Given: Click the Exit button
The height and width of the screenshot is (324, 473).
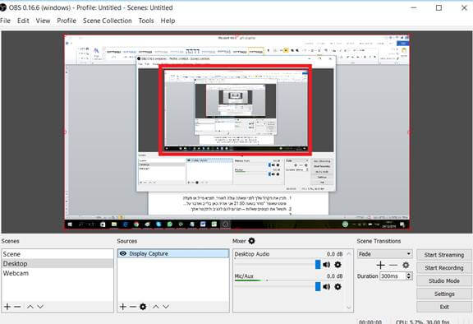Looking at the screenshot, I should coord(444,307).
